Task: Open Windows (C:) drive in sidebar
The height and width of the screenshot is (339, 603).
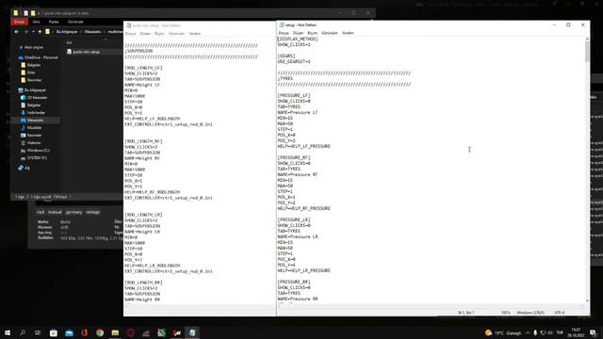Action: 38,151
